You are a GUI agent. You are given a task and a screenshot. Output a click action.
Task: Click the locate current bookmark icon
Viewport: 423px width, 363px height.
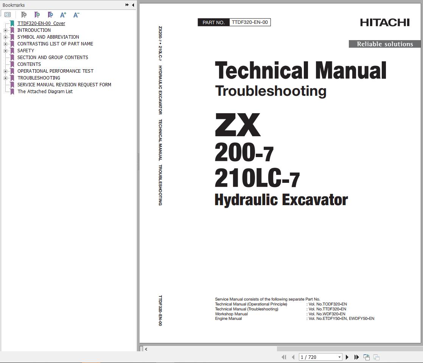(x=50, y=15)
